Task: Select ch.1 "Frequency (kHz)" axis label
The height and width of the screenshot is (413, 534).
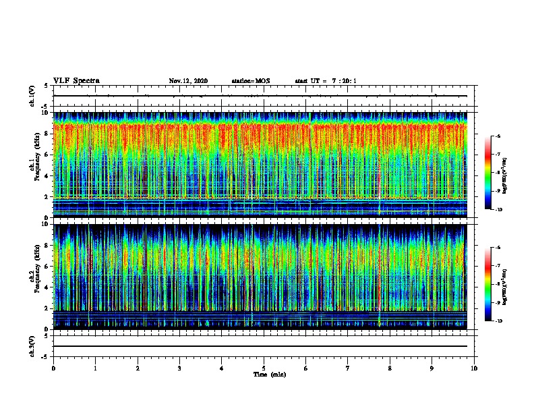Action: click(x=37, y=157)
